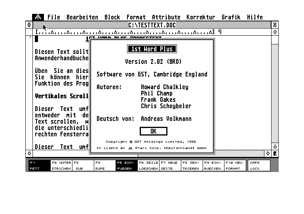Click the author name 'Phil Champ'
This screenshot has height=214, width=304.
coord(157,94)
